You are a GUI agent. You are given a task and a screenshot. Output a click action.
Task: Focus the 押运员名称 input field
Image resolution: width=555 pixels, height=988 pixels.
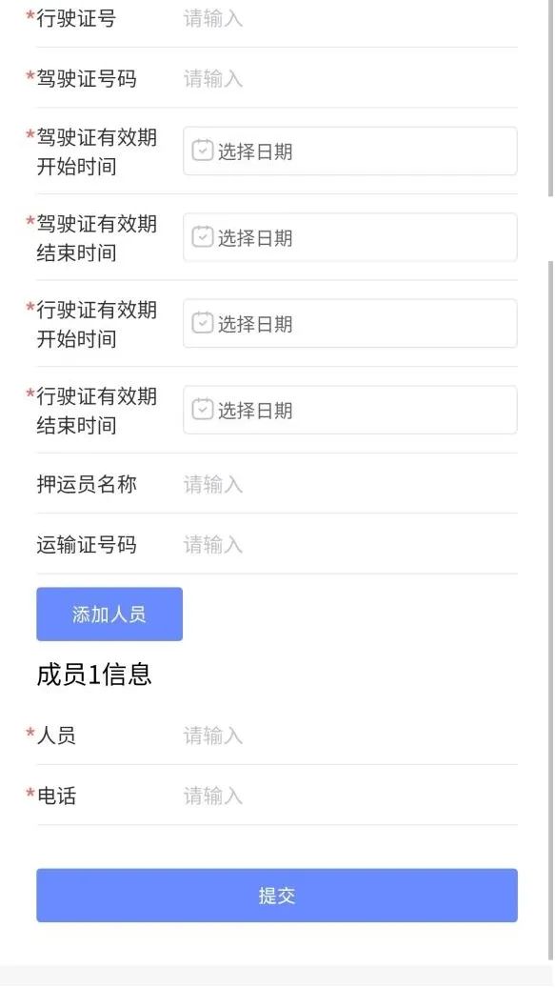click(x=350, y=485)
